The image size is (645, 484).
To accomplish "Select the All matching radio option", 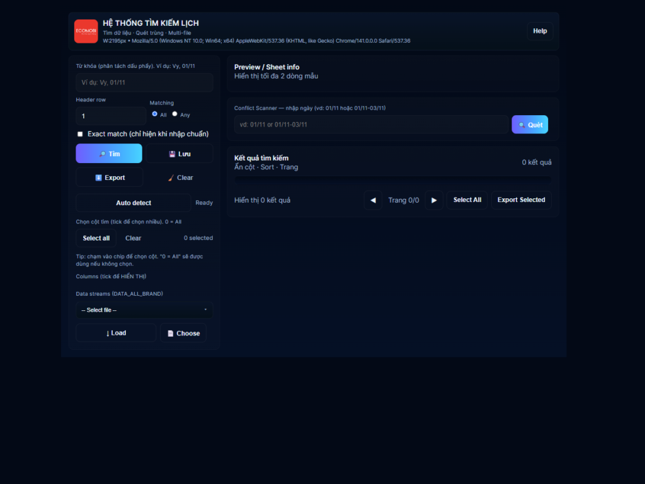I will click(x=155, y=114).
